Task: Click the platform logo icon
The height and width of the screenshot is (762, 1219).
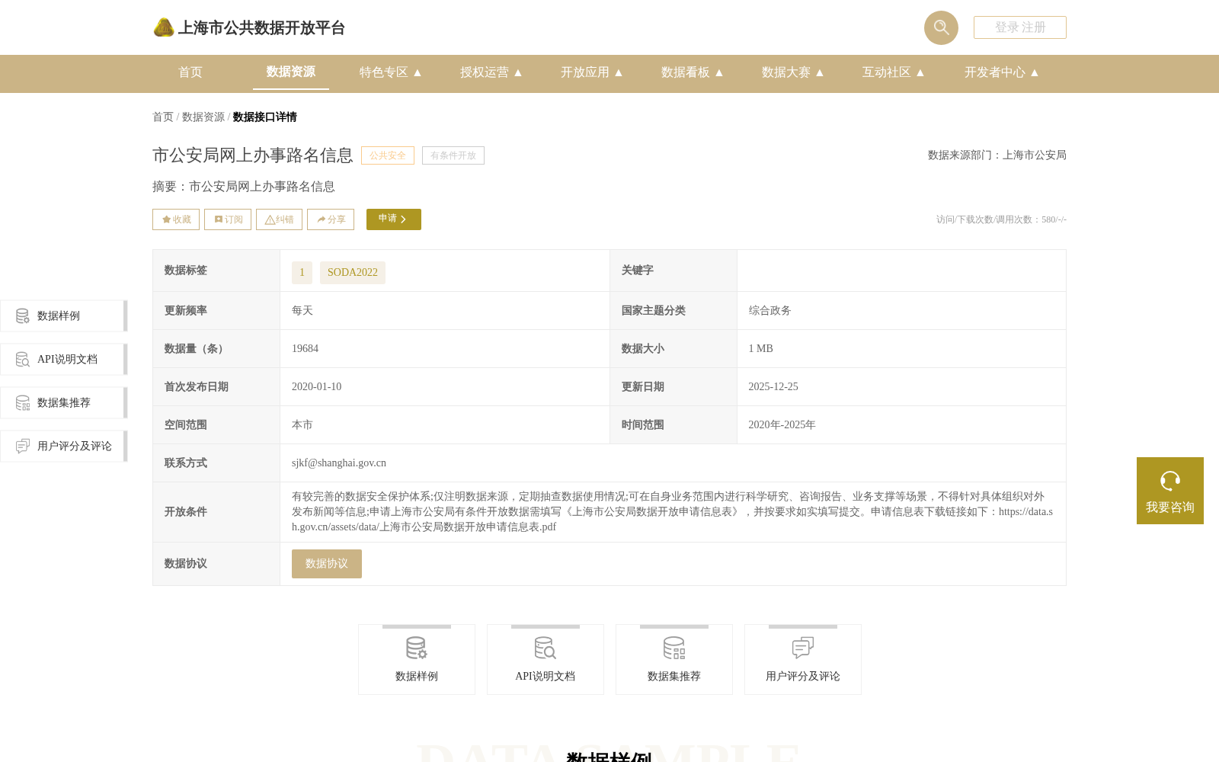Action: click(164, 27)
